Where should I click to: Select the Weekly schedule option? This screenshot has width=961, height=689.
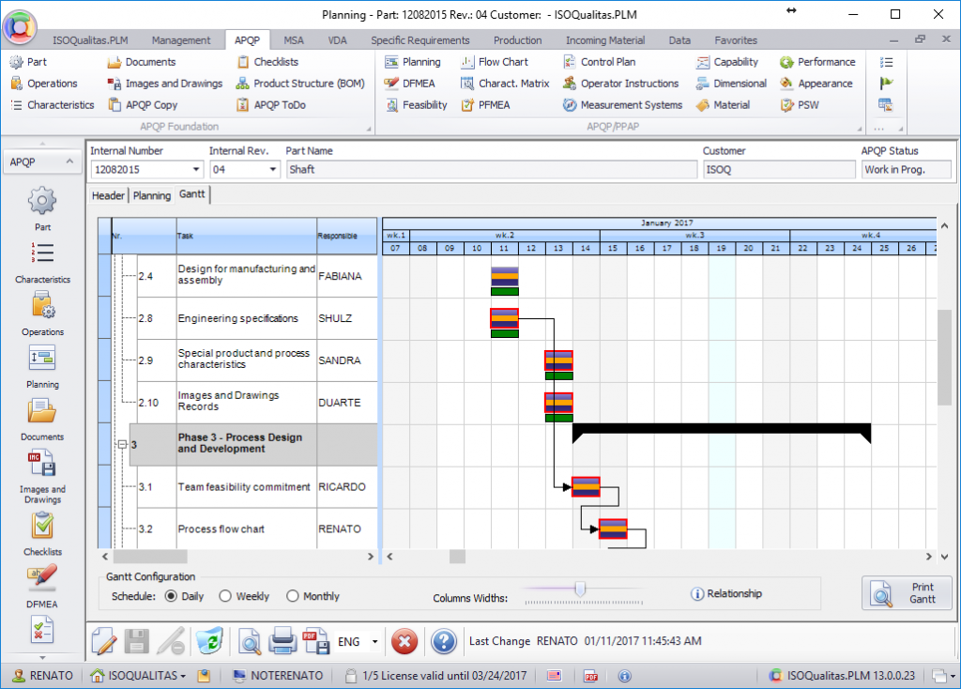coord(225,596)
